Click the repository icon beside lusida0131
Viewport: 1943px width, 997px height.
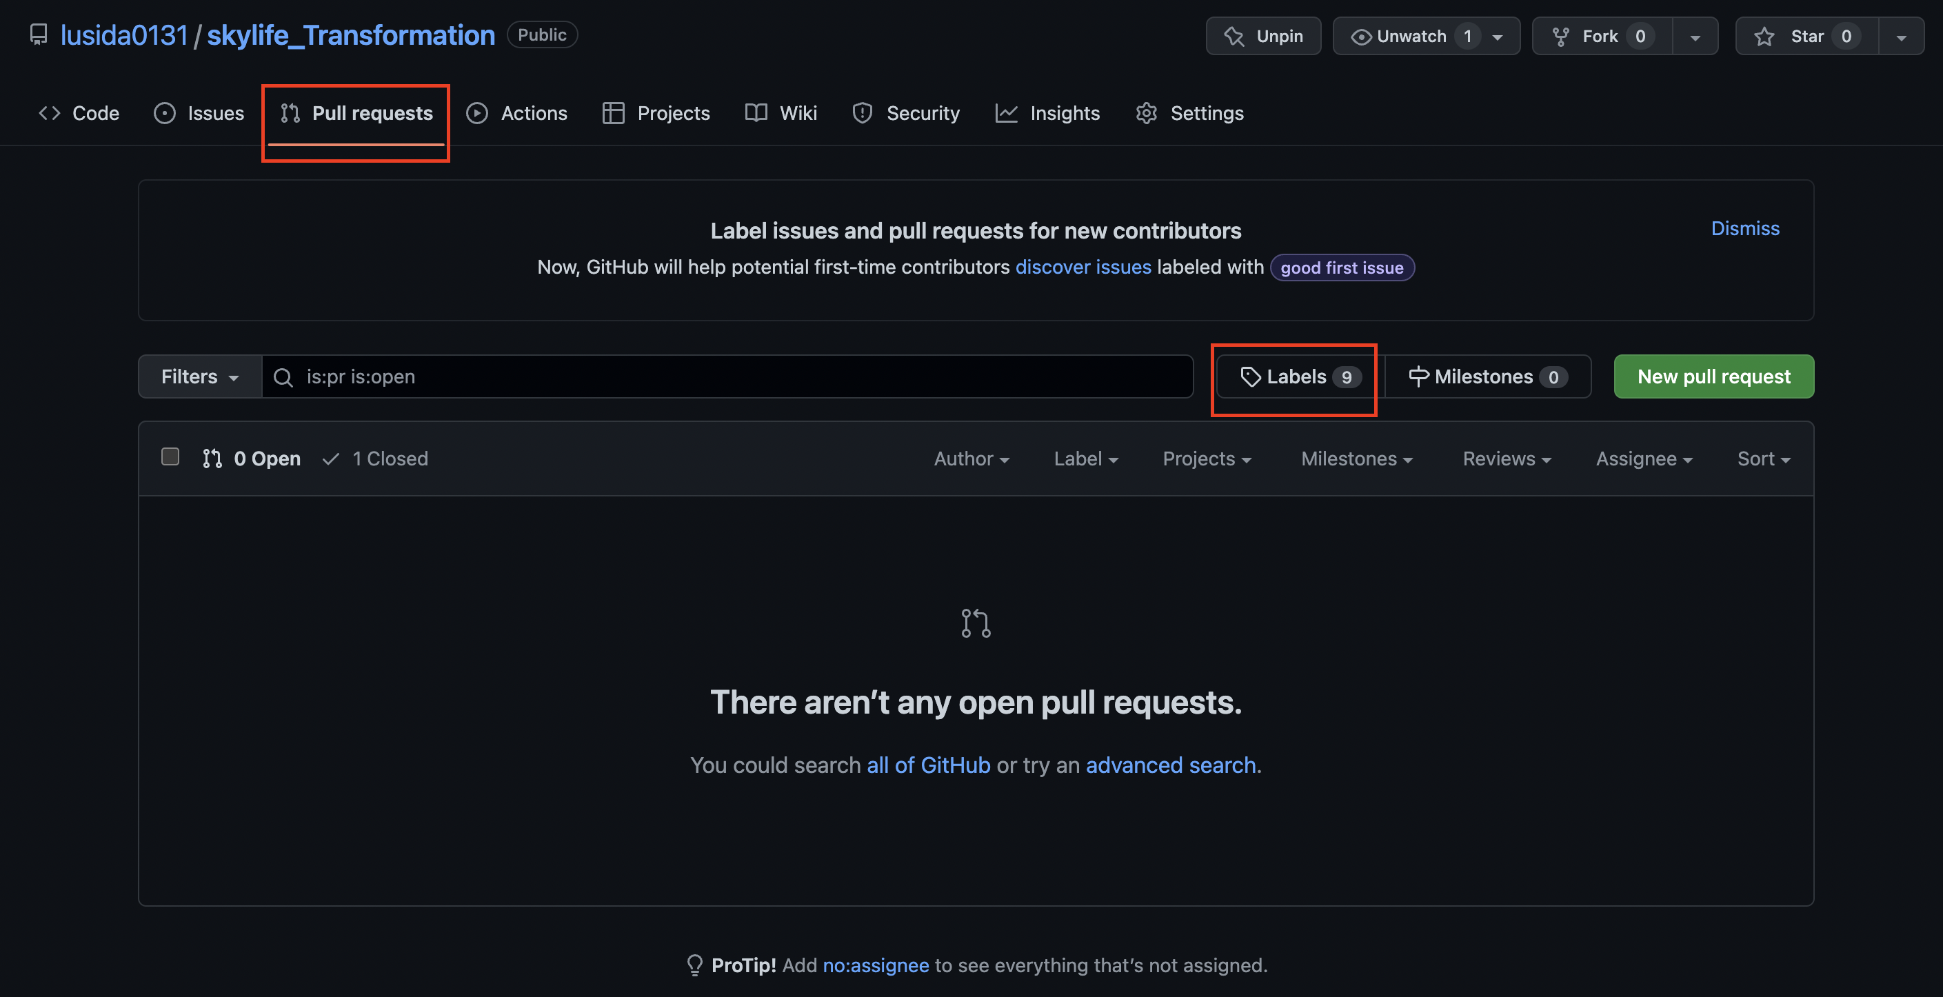click(39, 34)
